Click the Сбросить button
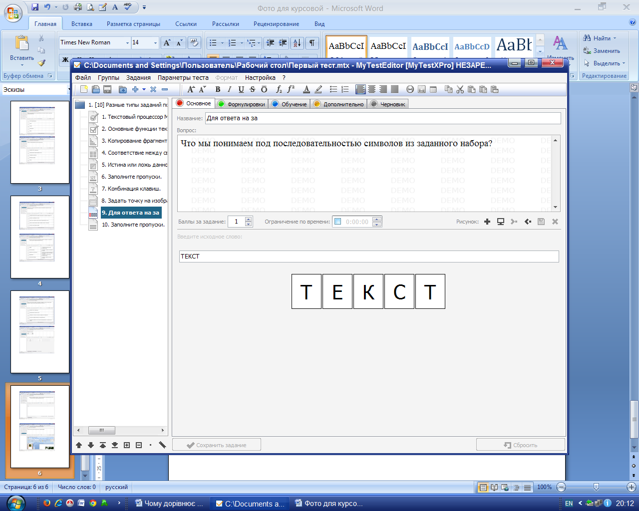 point(521,445)
